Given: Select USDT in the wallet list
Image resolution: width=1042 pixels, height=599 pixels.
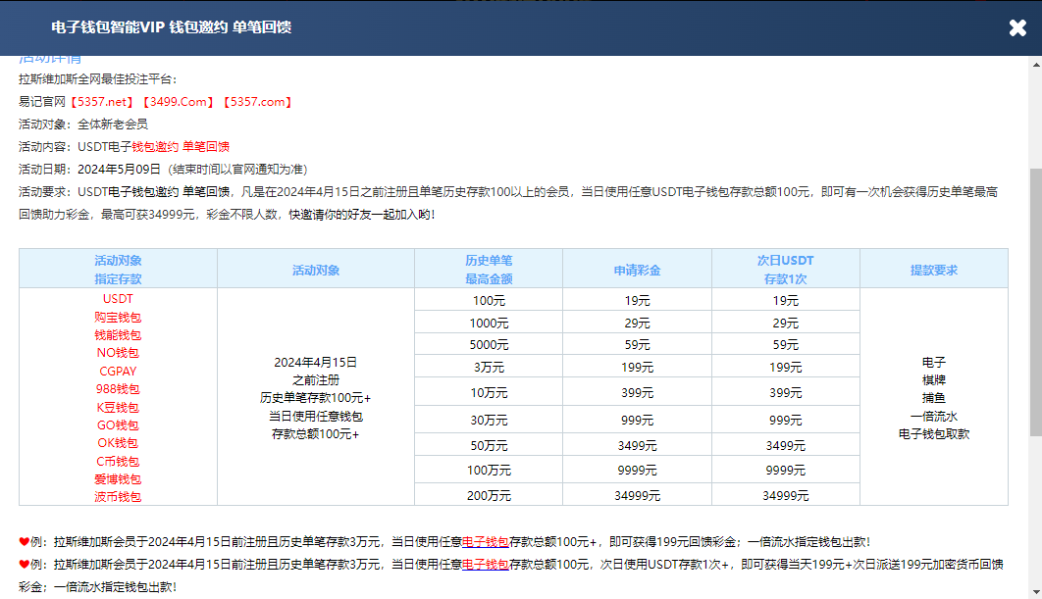Looking at the screenshot, I should pyautogui.click(x=118, y=299).
